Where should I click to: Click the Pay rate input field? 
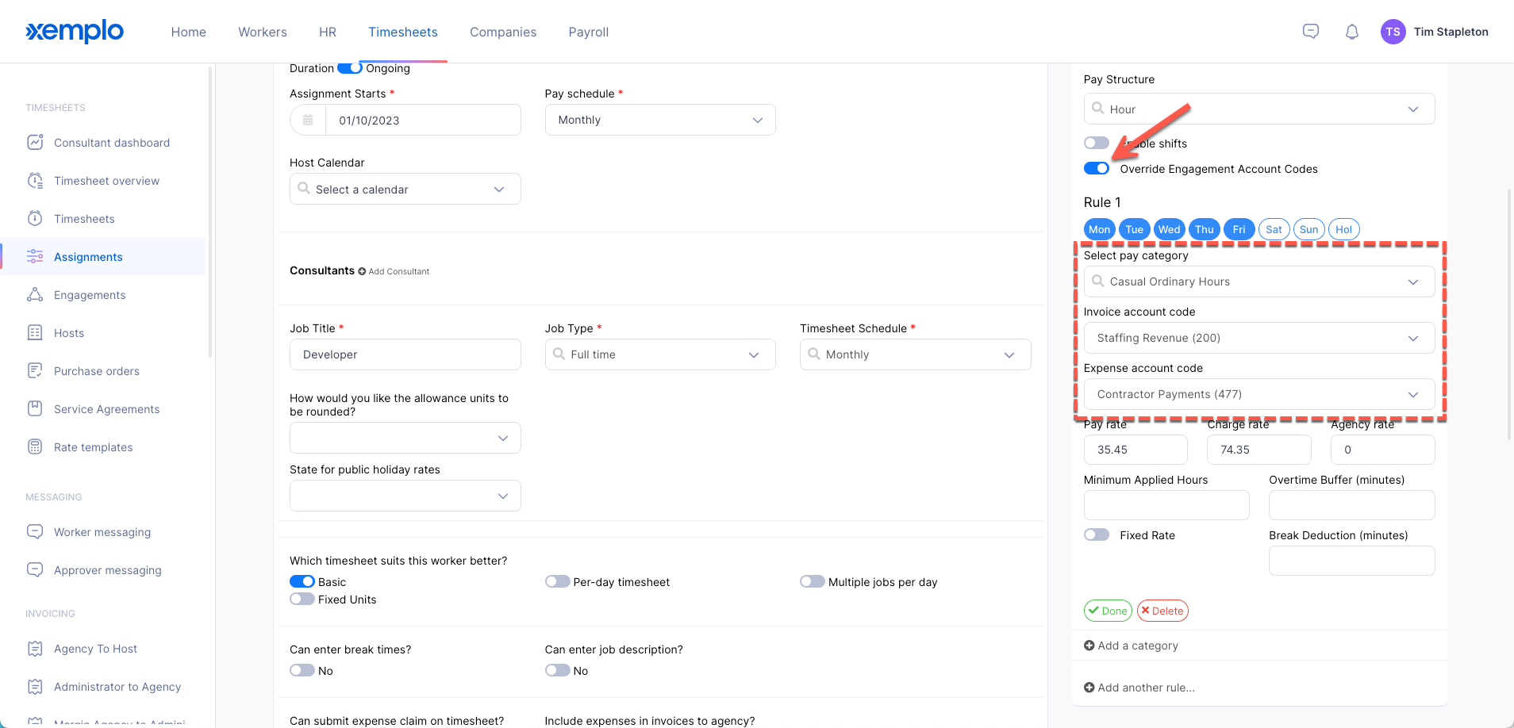click(x=1135, y=450)
